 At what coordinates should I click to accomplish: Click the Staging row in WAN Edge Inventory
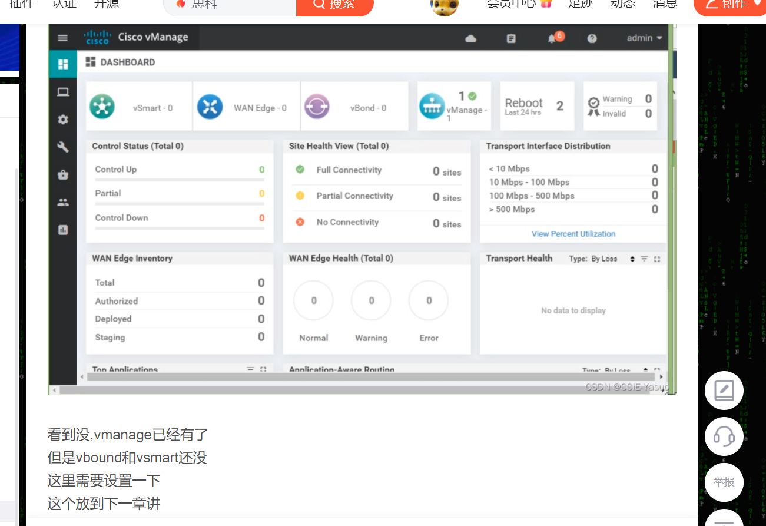[x=180, y=338]
